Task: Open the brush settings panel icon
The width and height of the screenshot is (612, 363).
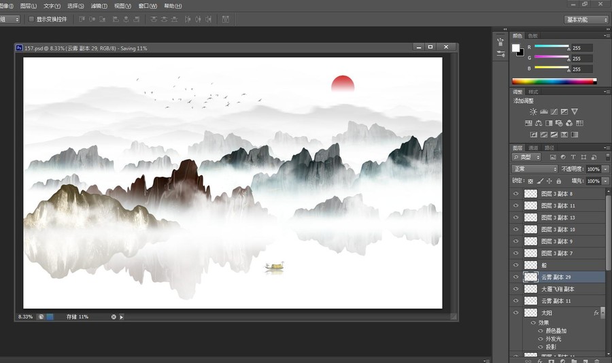Action: click(x=500, y=54)
